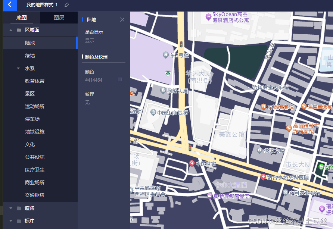Click the 中共毓璜顶 government marker

131,190
